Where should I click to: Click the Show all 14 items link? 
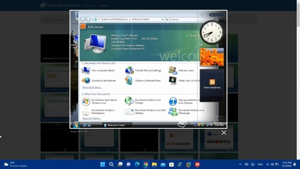tap(92, 87)
